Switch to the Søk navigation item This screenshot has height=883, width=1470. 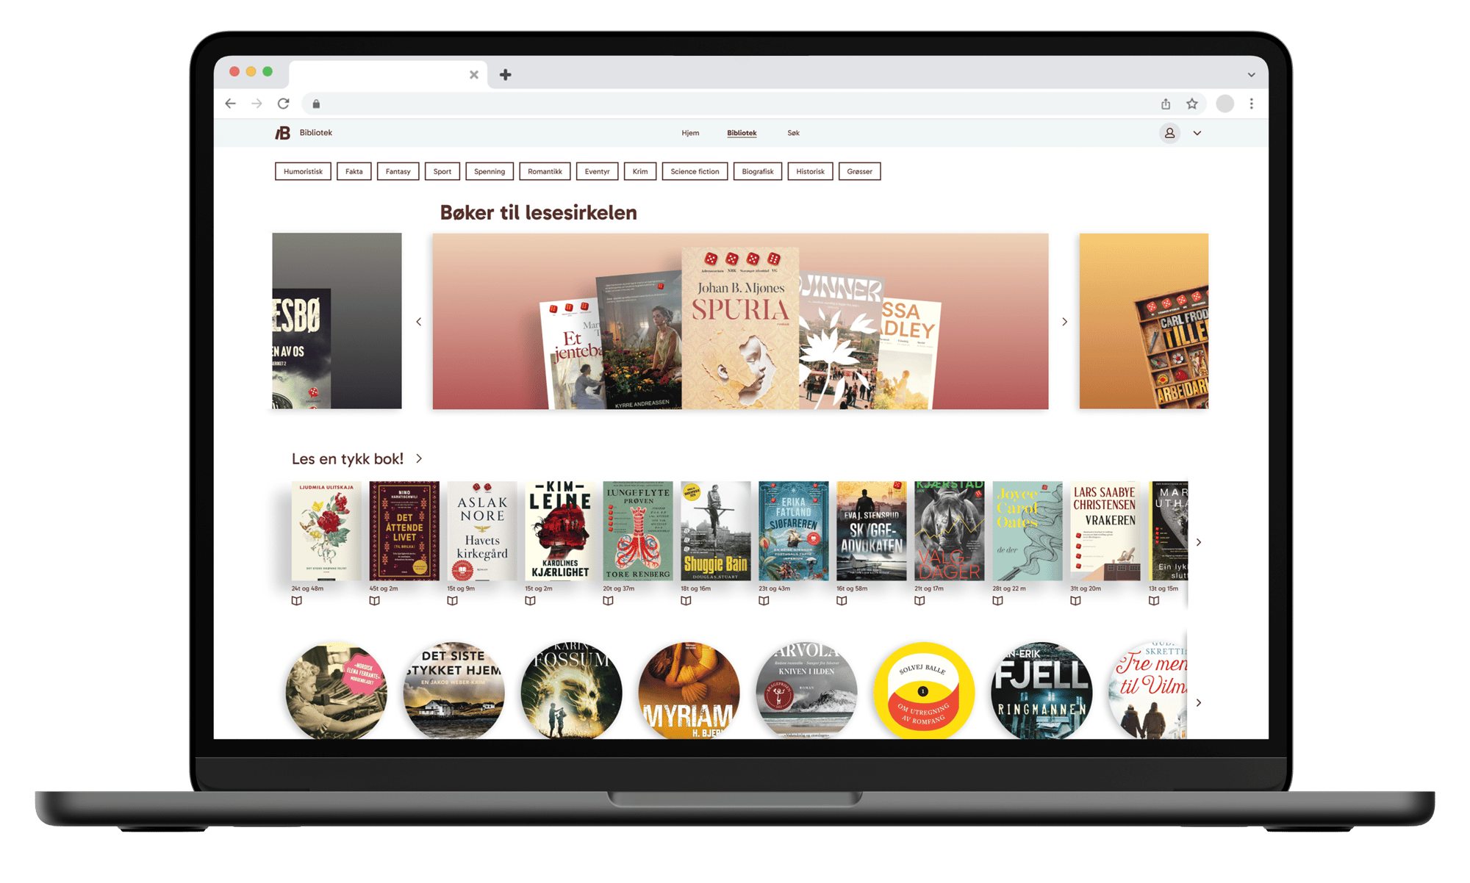[x=793, y=133]
